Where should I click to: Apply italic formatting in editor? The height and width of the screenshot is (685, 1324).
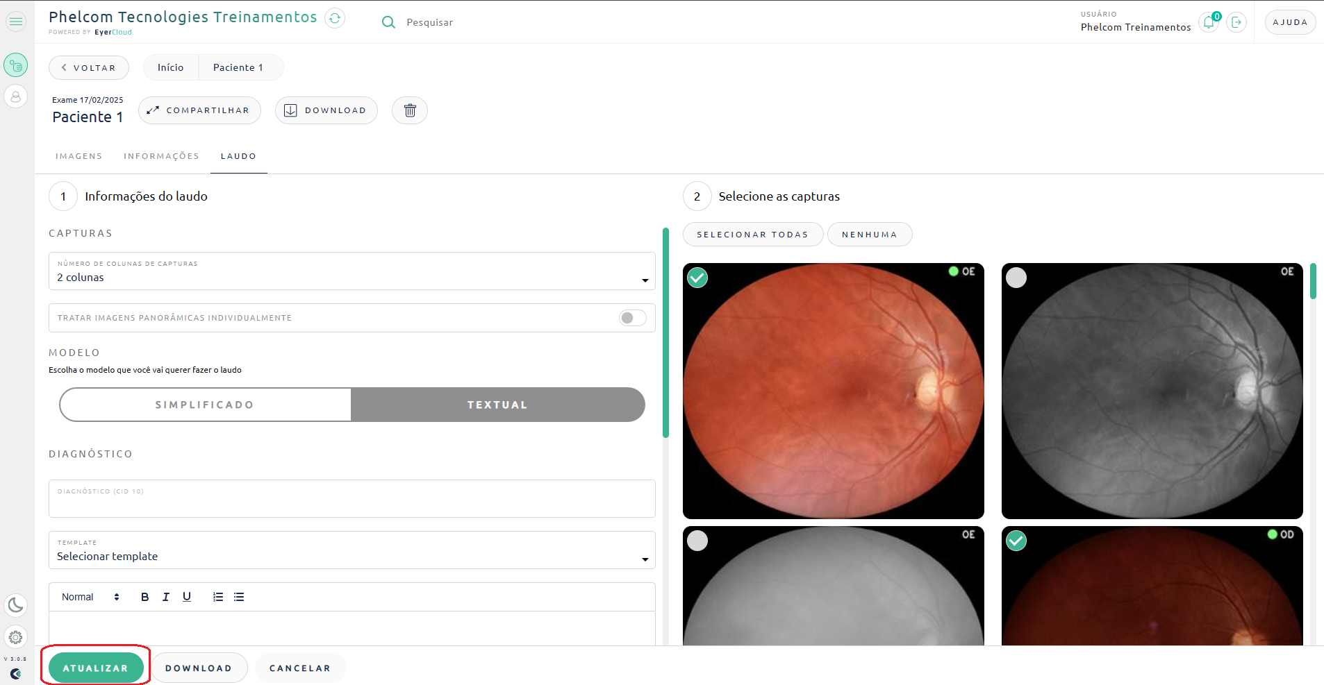165,597
